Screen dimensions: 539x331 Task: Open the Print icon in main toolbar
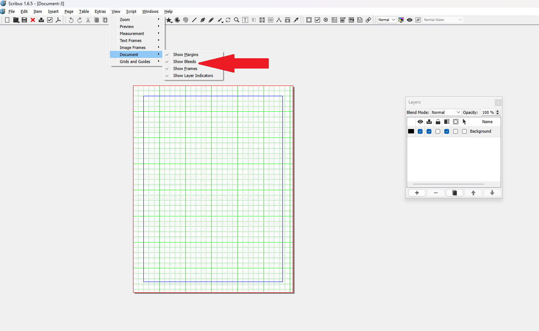(x=41, y=20)
